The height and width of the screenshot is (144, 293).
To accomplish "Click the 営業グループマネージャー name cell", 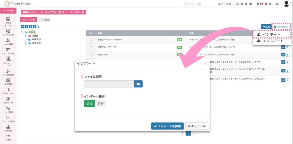I will coord(110,39).
